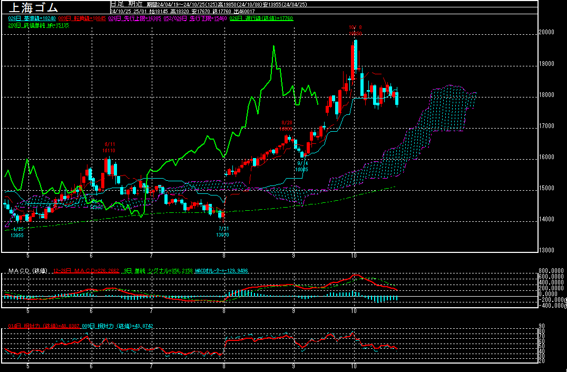Click the 15000 price axis label
The width and height of the screenshot is (567, 372).
click(546, 188)
